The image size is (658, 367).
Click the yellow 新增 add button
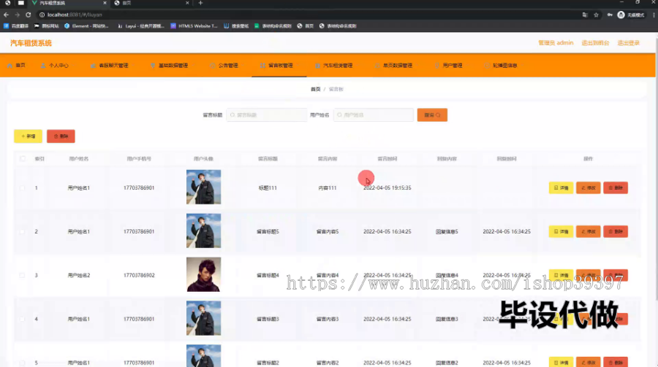[x=28, y=136]
